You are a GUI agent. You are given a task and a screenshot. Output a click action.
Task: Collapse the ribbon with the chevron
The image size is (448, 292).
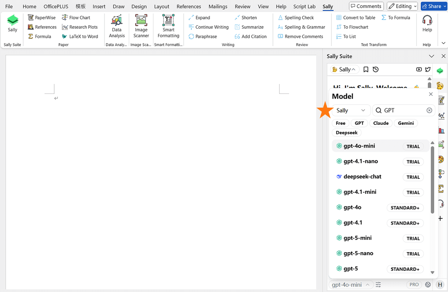point(443,43)
